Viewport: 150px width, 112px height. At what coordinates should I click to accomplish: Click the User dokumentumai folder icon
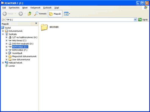10,59
